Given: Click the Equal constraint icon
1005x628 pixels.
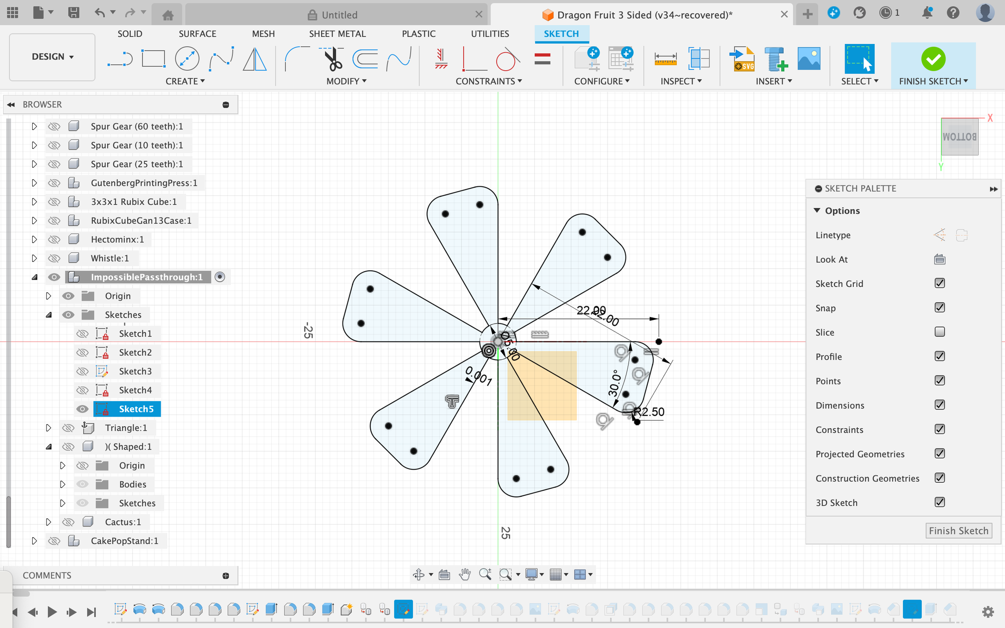Looking at the screenshot, I should coord(542,59).
